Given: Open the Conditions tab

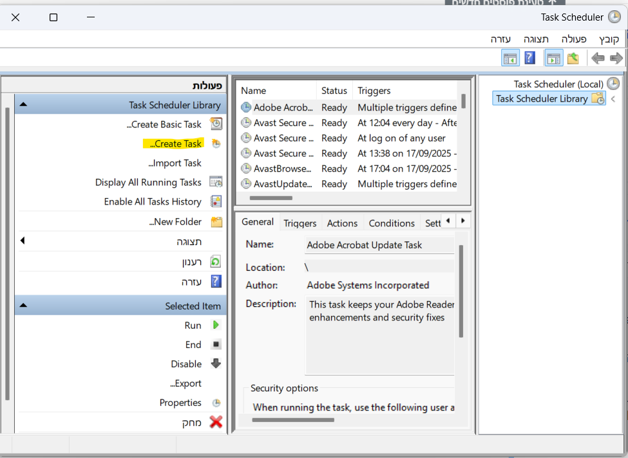Looking at the screenshot, I should (392, 223).
